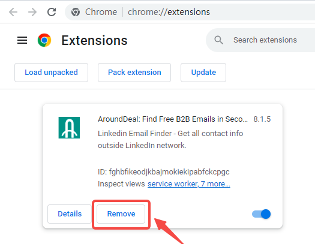Remove the AroundDeal extension
This screenshot has width=315, height=244.
coord(121,214)
